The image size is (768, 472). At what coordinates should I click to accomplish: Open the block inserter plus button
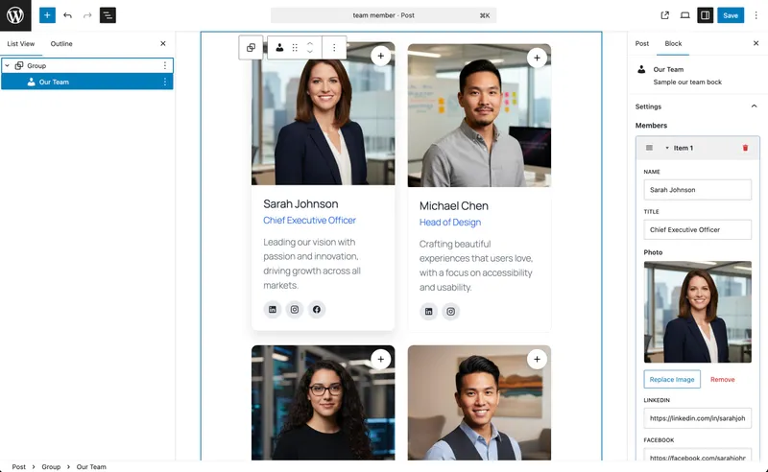(x=47, y=15)
